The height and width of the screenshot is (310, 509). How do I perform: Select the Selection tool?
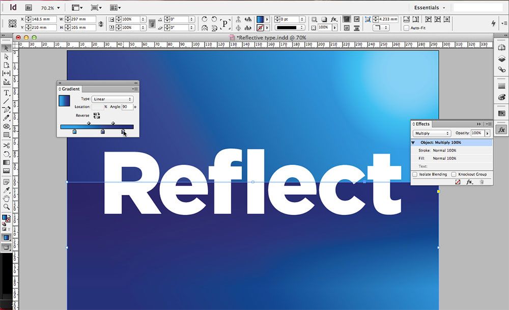6,48
